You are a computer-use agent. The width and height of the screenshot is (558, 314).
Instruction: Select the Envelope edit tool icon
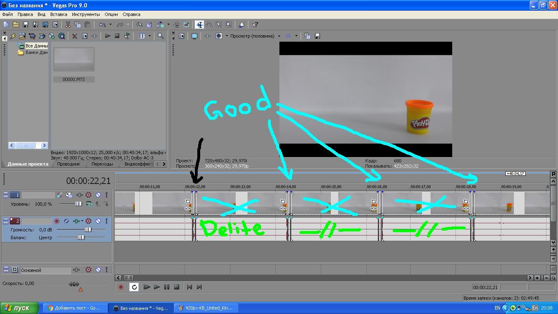pyautogui.click(x=209, y=25)
